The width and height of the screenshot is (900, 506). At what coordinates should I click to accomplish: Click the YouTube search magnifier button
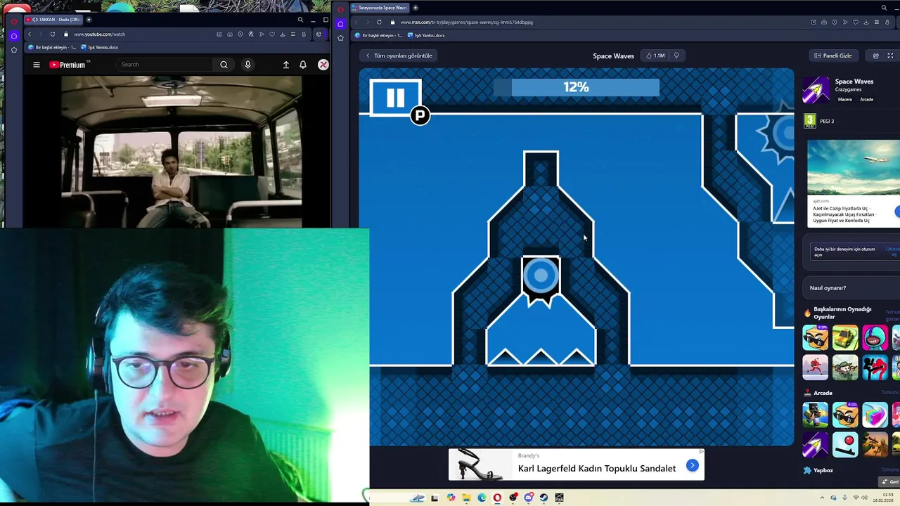pyautogui.click(x=224, y=65)
